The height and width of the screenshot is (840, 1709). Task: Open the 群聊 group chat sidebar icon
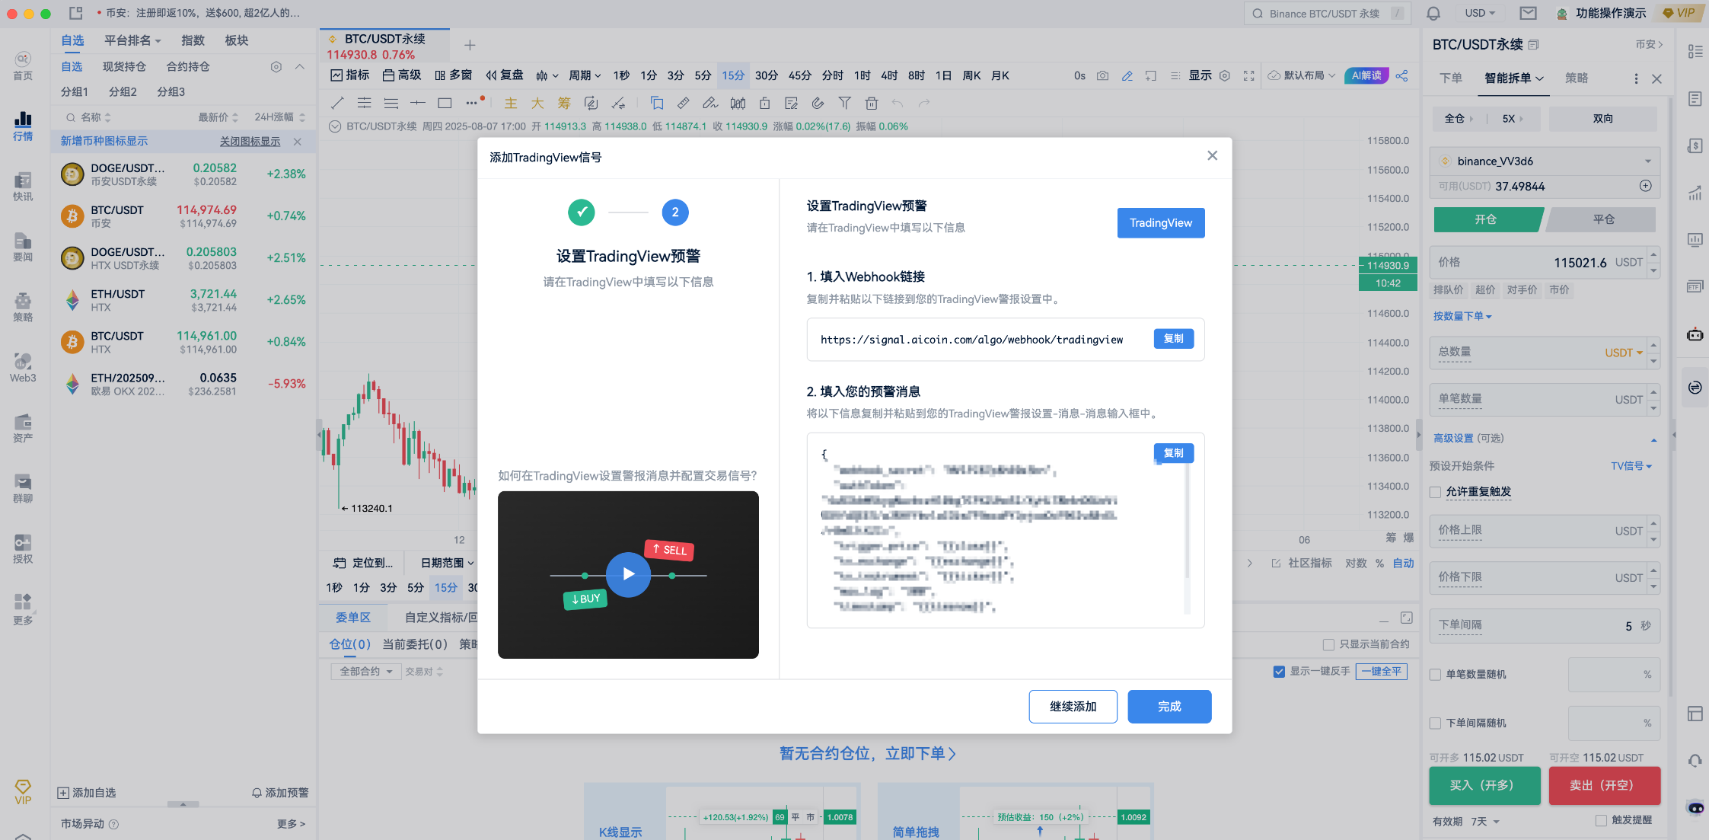point(23,489)
